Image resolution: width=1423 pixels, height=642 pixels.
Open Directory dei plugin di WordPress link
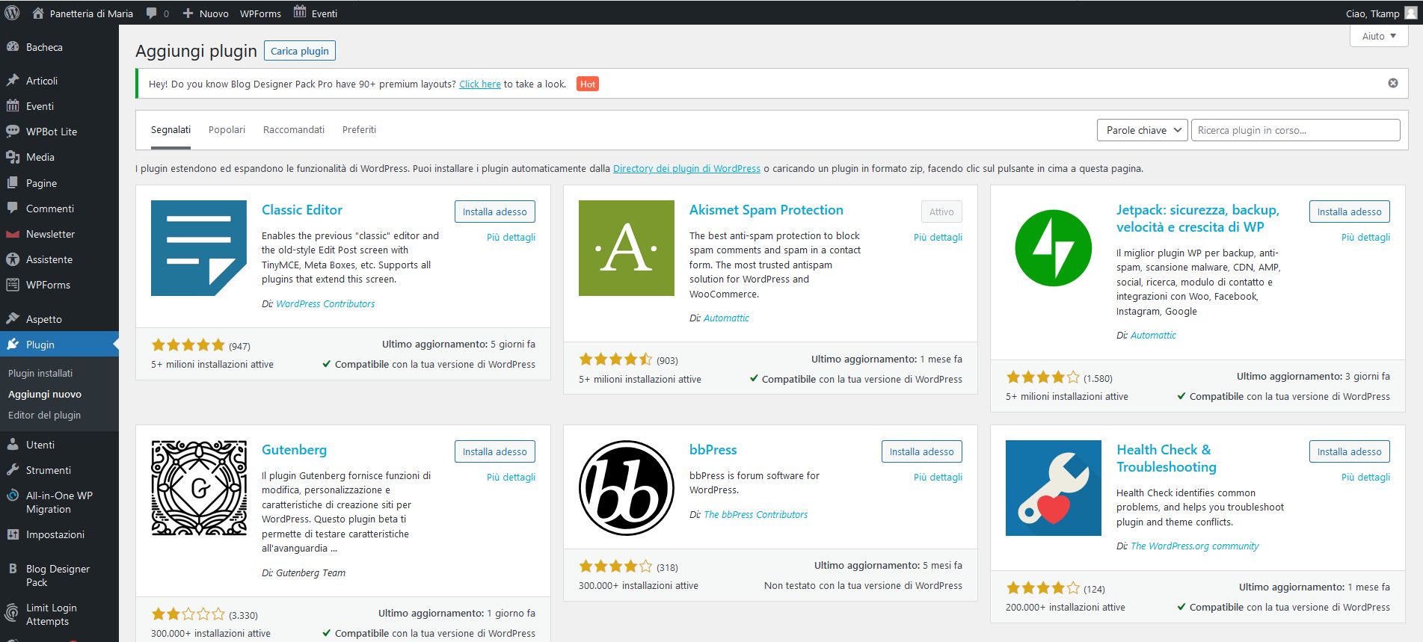(x=686, y=168)
